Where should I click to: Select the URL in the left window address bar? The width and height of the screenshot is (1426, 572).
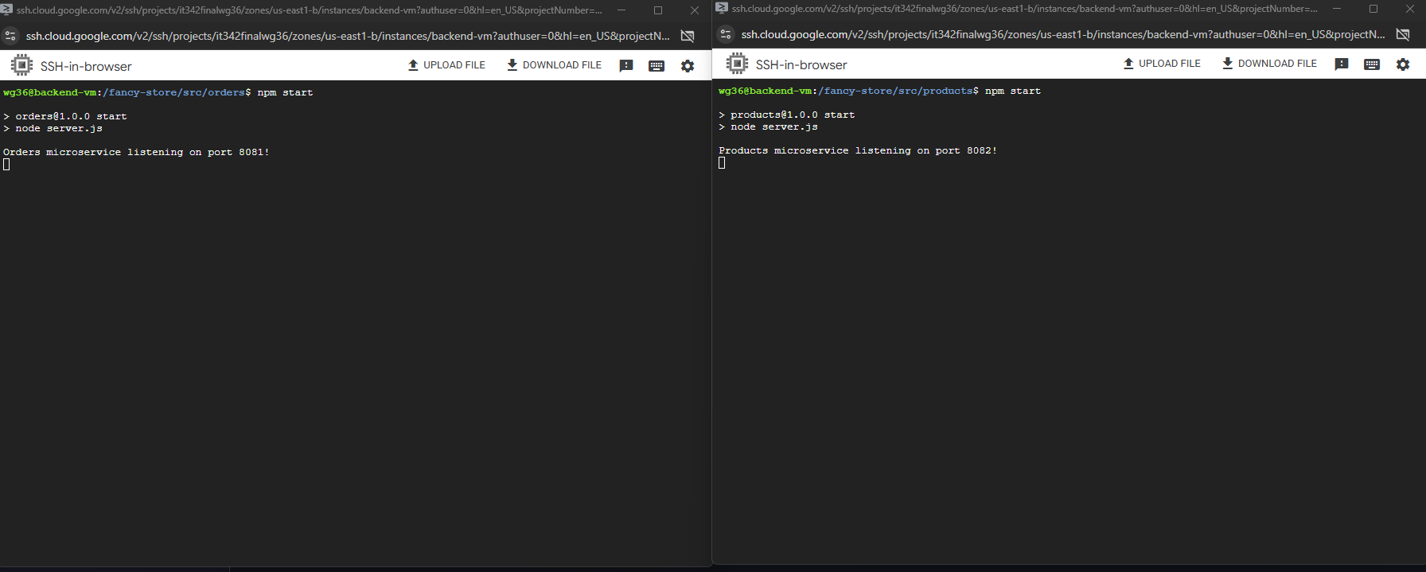pos(347,36)
